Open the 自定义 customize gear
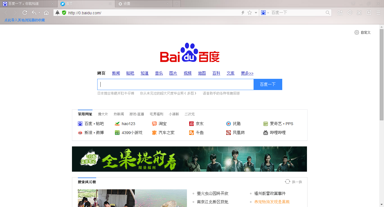Image resolution: width=384 pixels, height=207 pixels. [x=363, y=33]
